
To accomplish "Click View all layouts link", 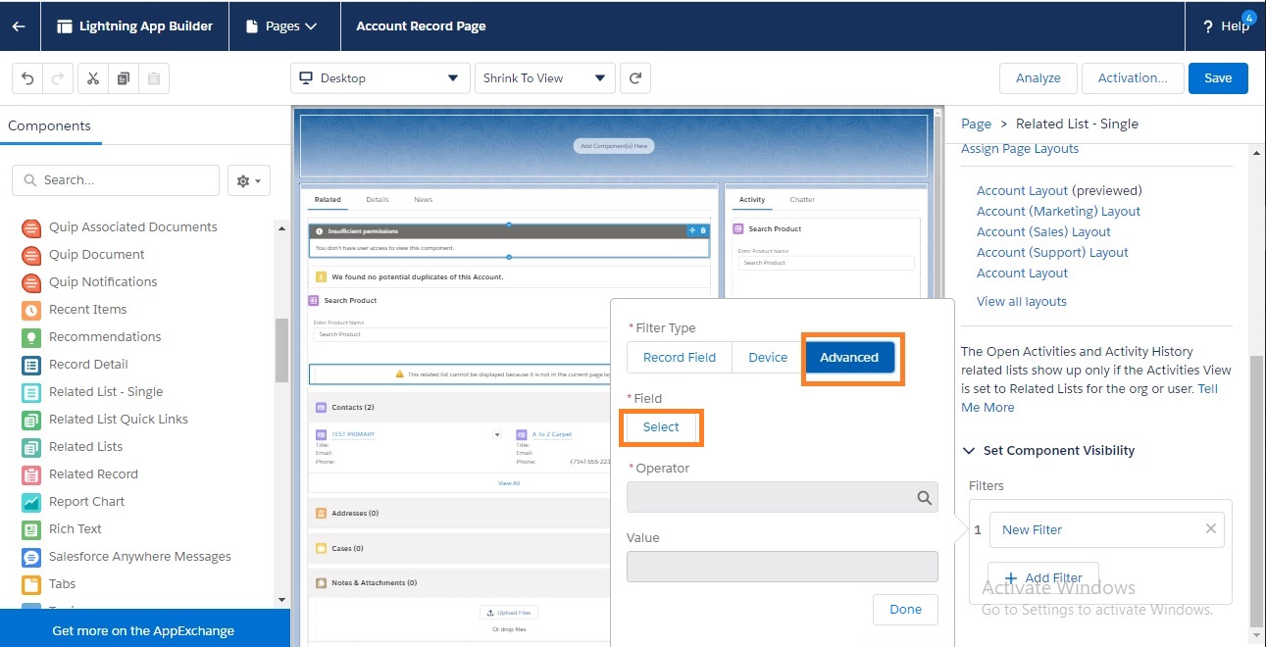I will (x=1021, y=301).
